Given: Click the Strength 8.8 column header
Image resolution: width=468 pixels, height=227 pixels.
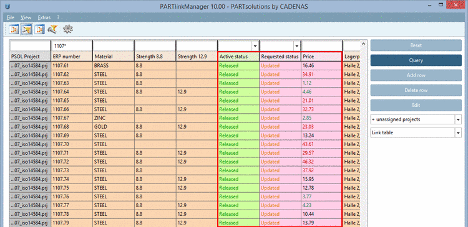Looking at the screenshot, I should click(155, 57).
